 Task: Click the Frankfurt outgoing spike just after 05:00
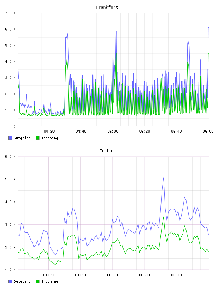pos(116,32)
